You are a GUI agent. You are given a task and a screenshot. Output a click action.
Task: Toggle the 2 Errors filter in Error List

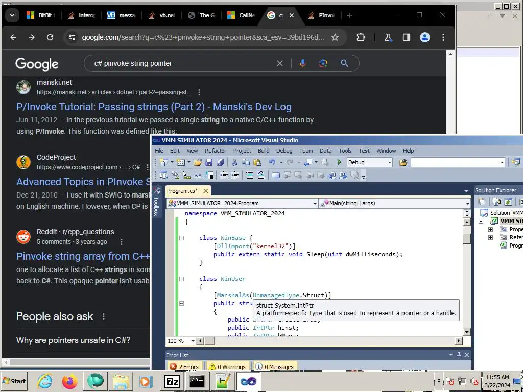coord(184,366)
